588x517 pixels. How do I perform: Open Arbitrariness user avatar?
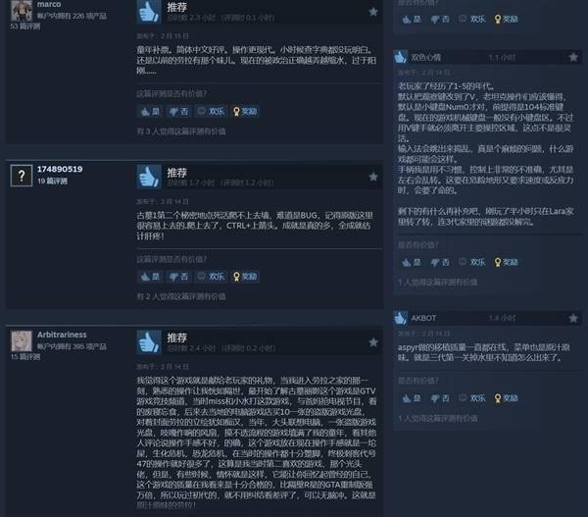(22, 341)
